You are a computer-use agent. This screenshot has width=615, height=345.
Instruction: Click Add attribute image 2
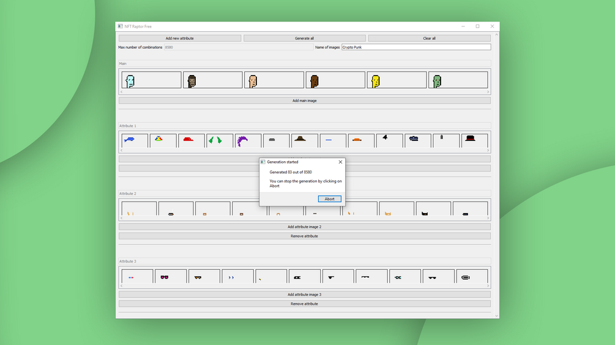tap(304, 227)
